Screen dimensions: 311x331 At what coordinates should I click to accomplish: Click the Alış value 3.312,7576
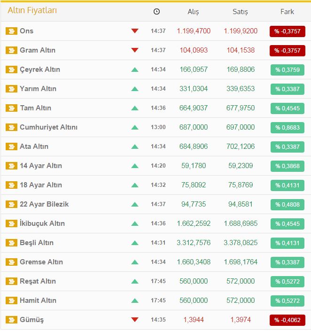pyautogui.click(x=194, y=243)
